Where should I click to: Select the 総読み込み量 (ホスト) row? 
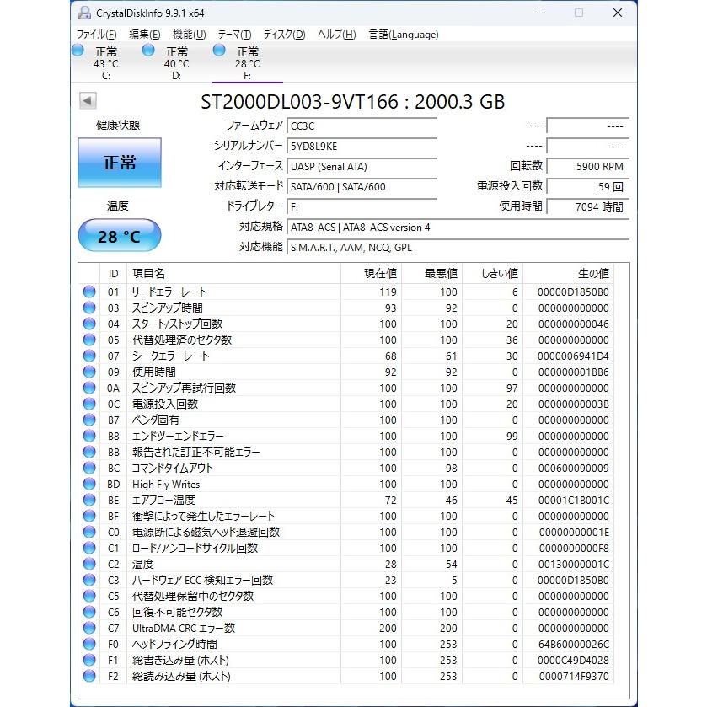[x=347, y=676]
